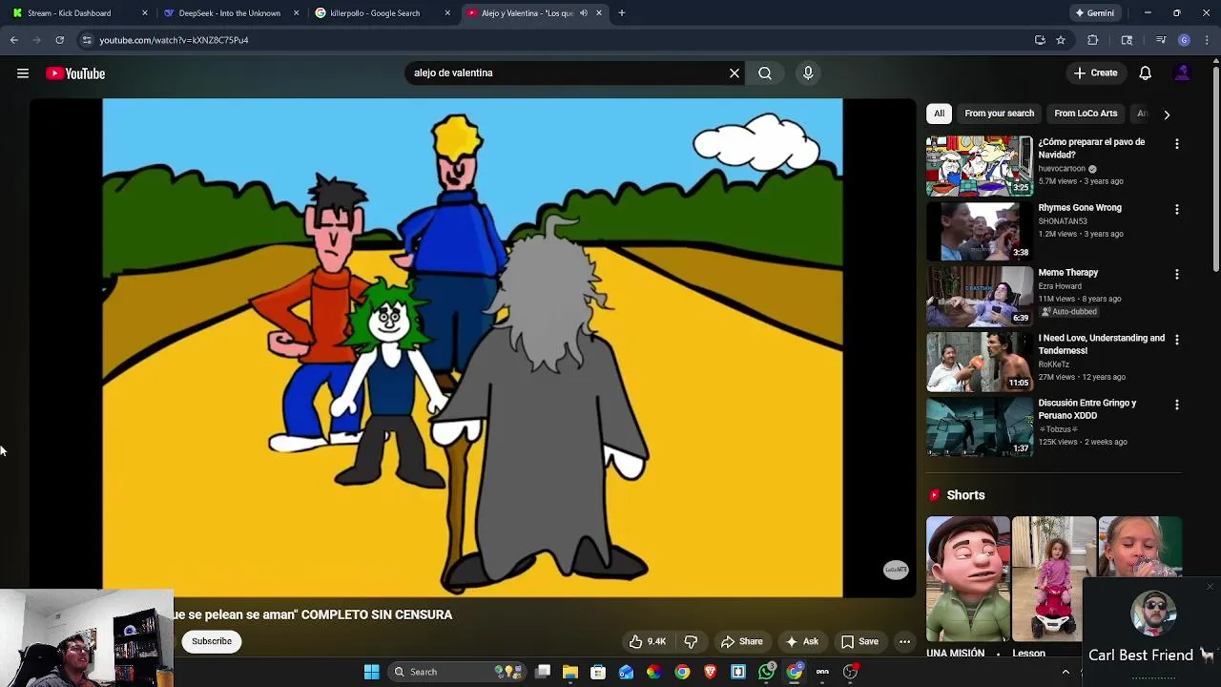Open the YouTube account avatar menu
1221x687 pixels.
[x=1183, y=73]
